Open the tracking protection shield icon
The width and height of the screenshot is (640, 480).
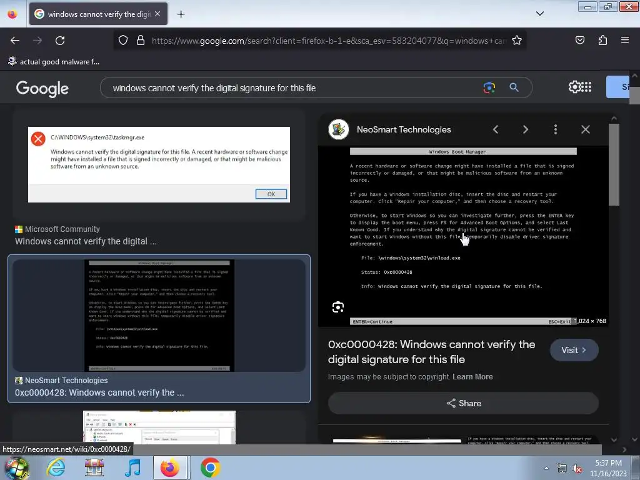tap(123, 41)
